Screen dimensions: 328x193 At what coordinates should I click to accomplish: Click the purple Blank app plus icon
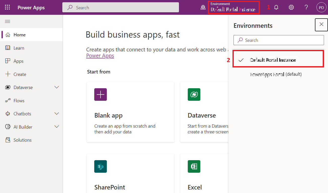coord(101,94)
